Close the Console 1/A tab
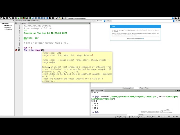Viewport: 180px width, 135px height. [94, 91]
